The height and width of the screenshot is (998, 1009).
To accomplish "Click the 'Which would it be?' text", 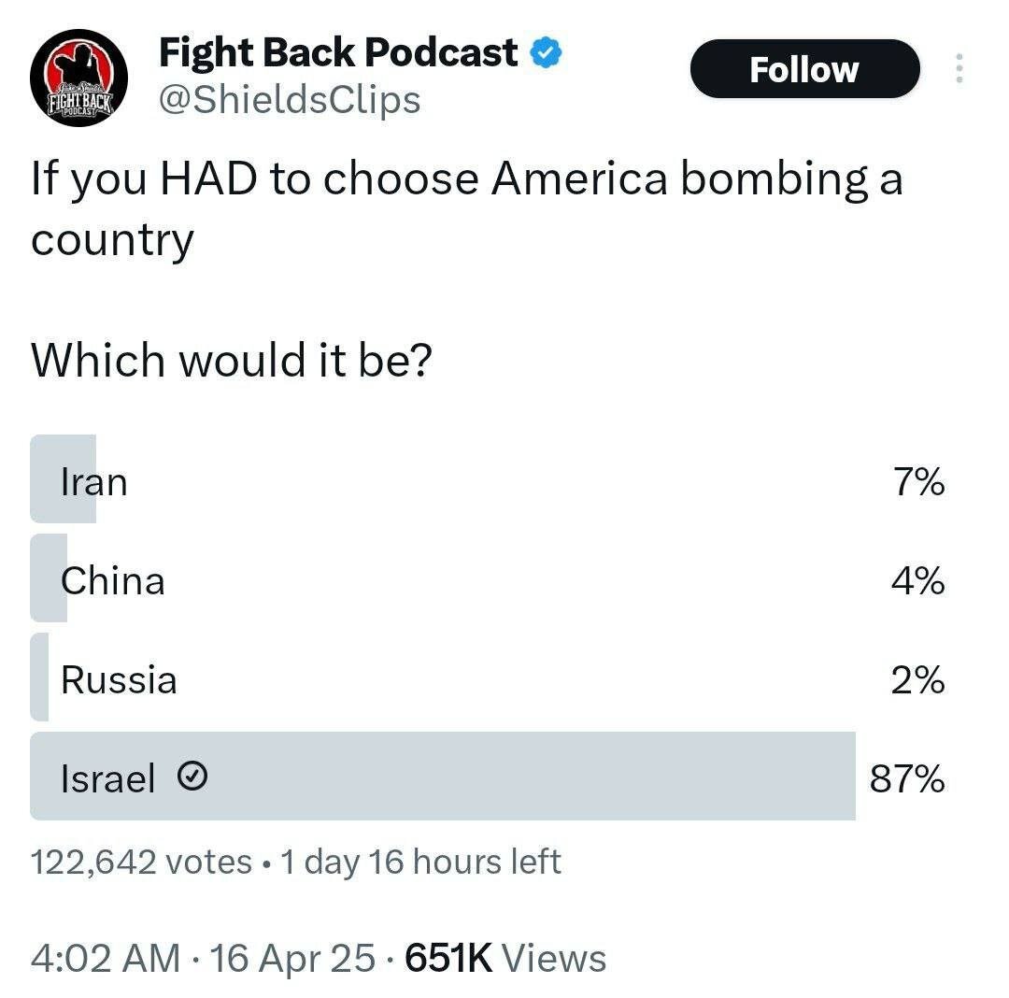I will 231,360.
